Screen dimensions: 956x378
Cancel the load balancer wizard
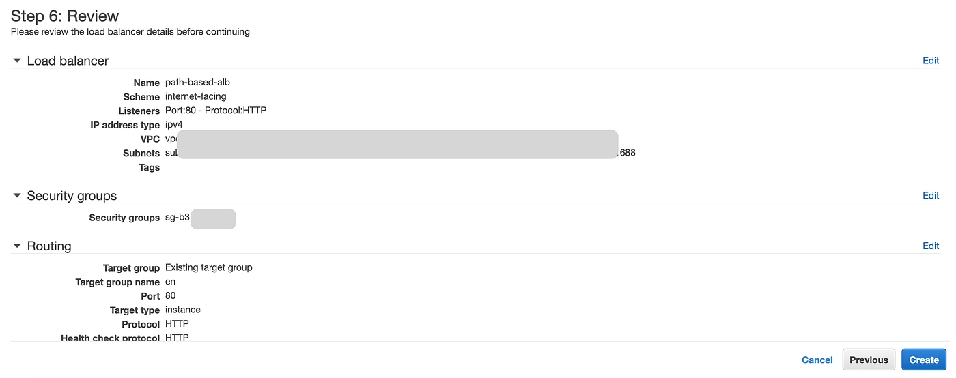point(817,360)
